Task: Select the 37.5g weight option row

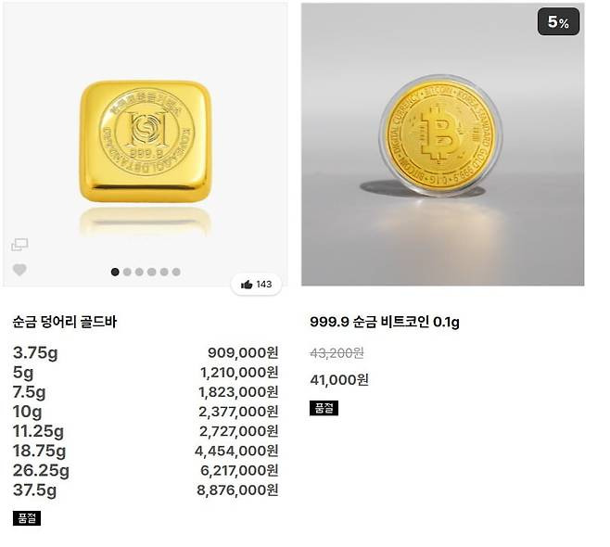Action: point(146,491)
